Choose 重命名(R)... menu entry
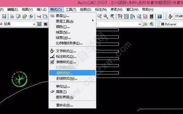The image size is (183, 114). pyautogui.click(x=72, y=105)
